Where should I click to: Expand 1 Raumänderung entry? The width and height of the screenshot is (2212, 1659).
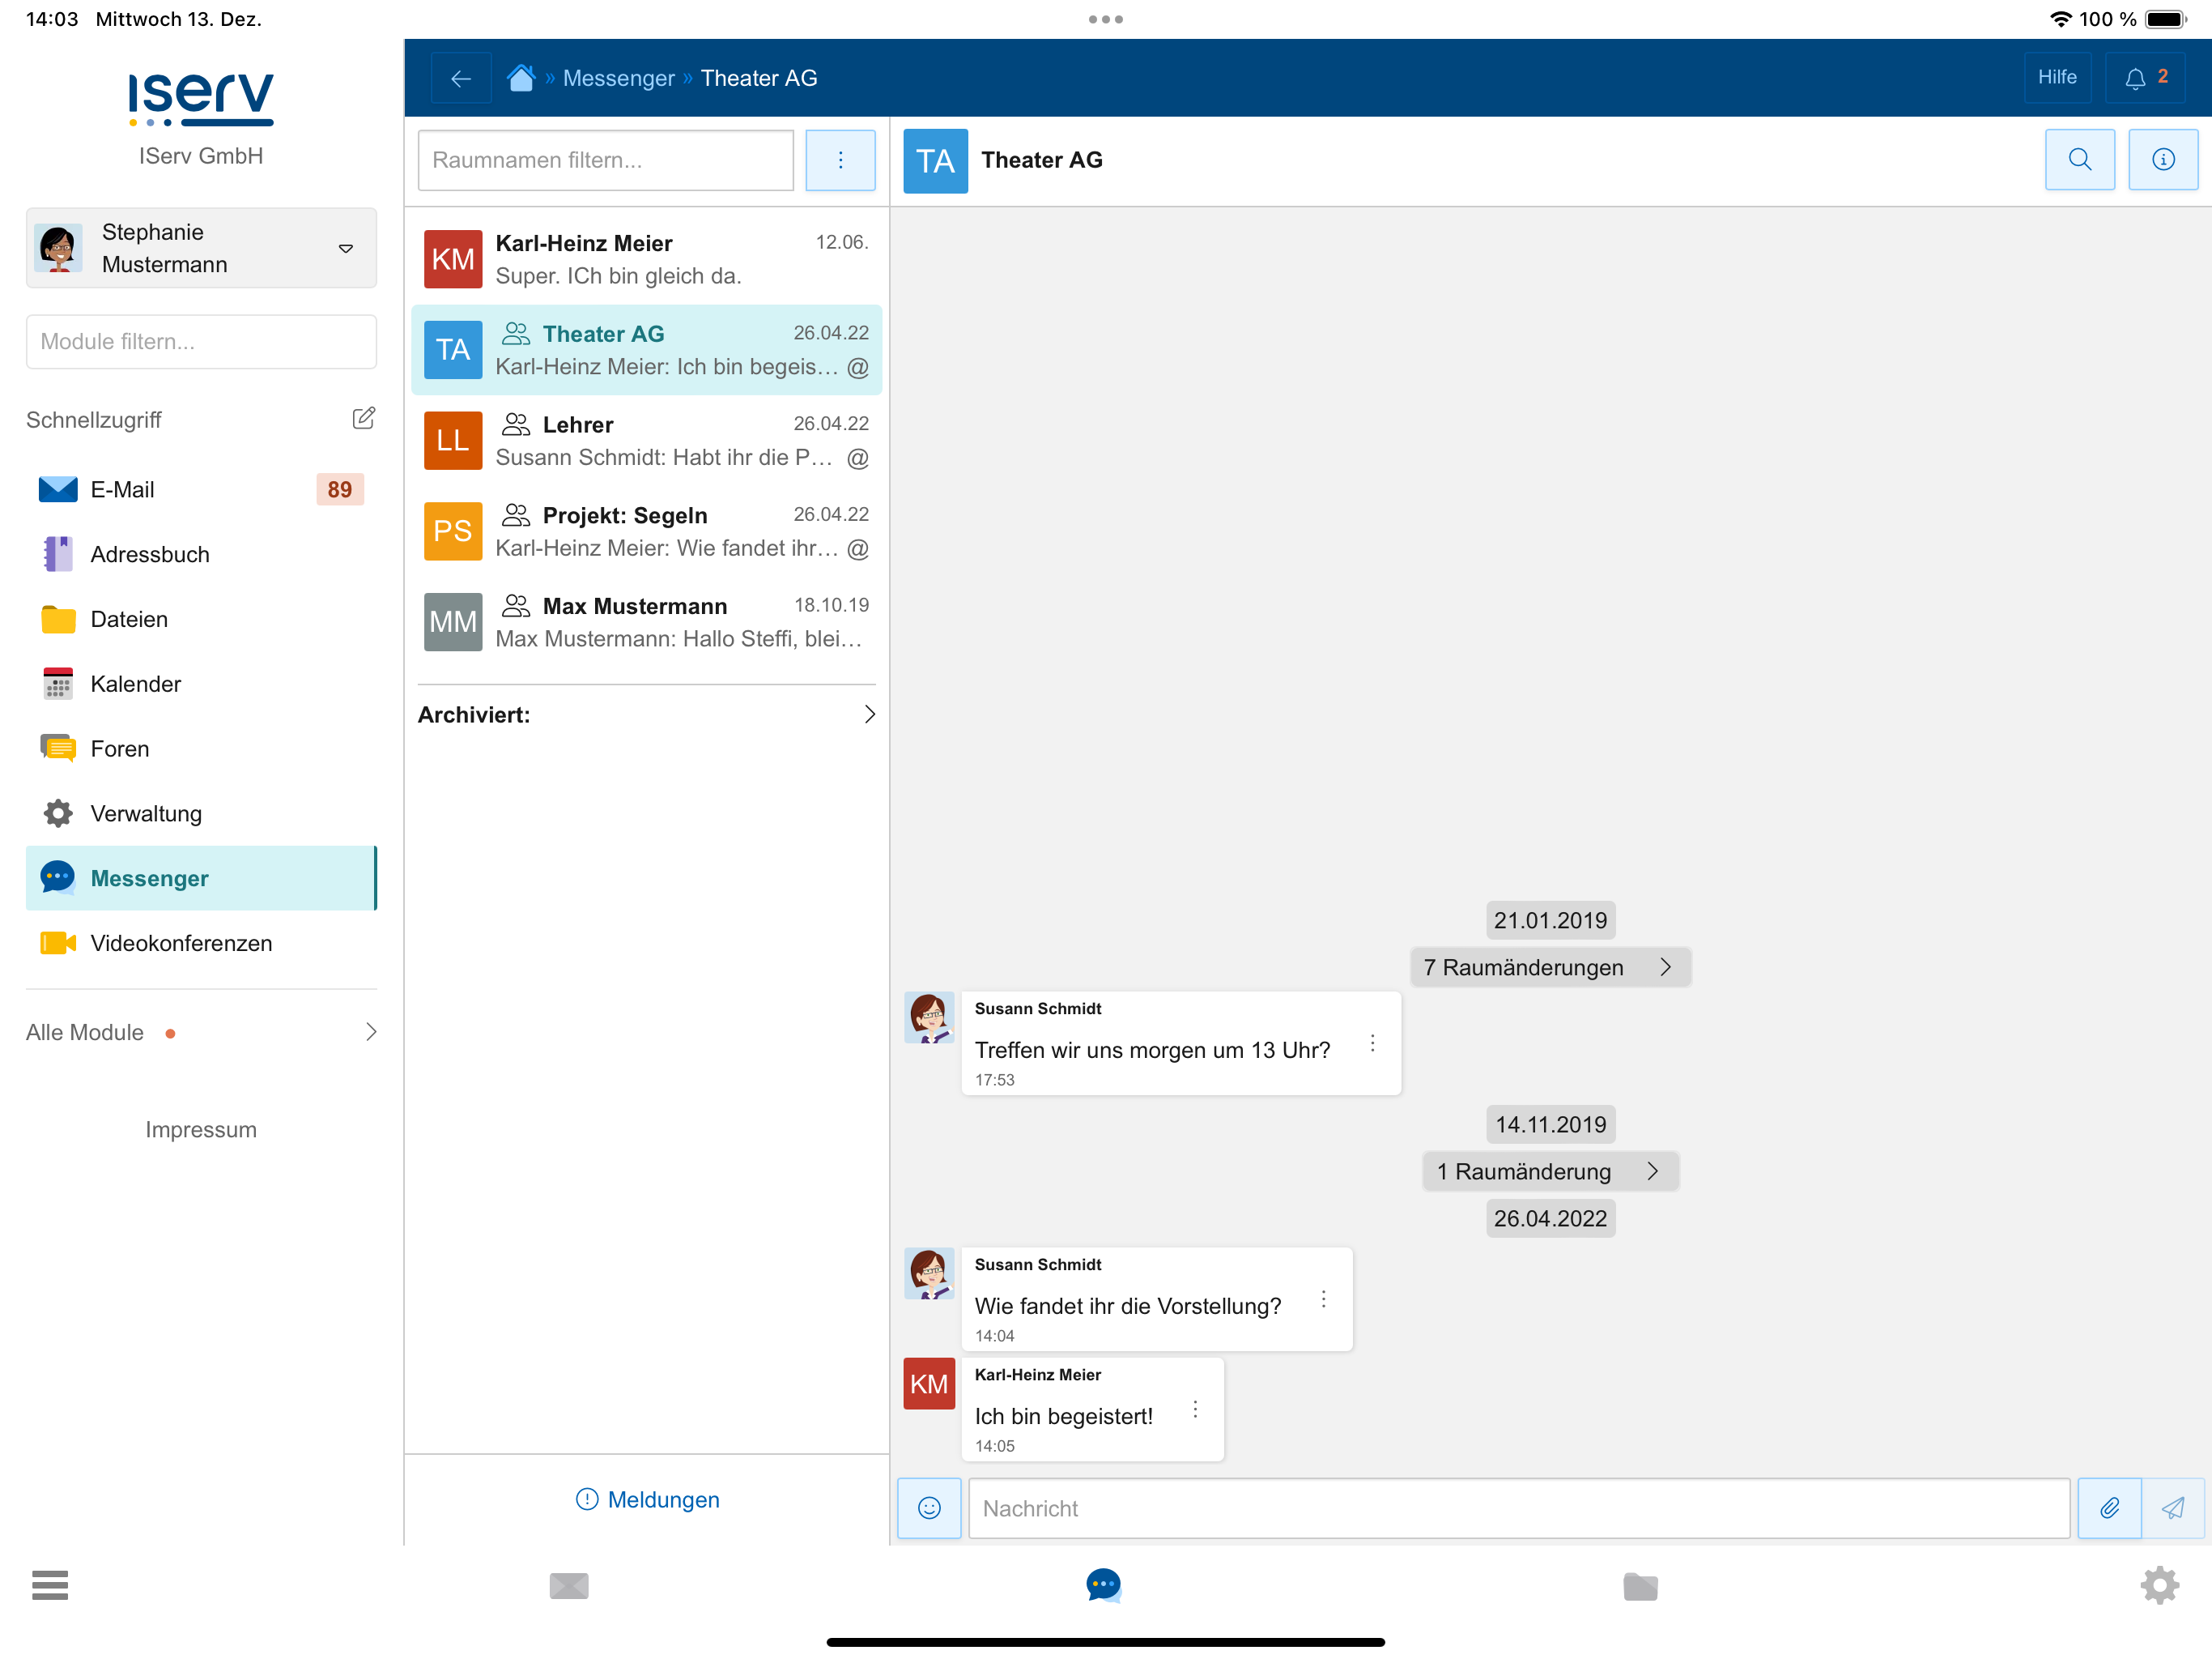tap(1550, 1171)
